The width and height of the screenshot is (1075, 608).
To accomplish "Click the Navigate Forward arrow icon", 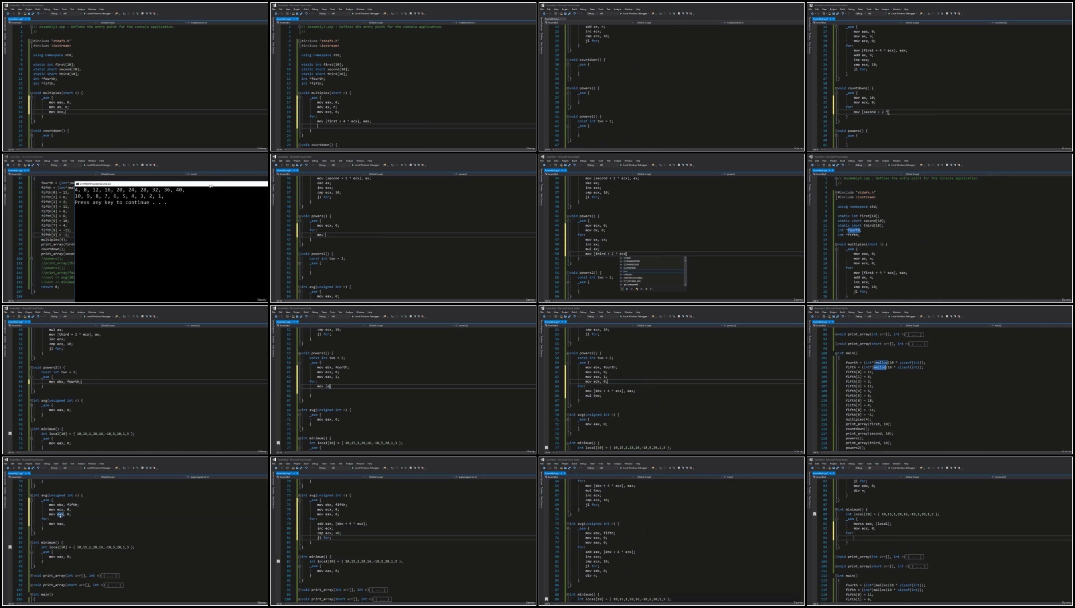I will tap(14, 14).
